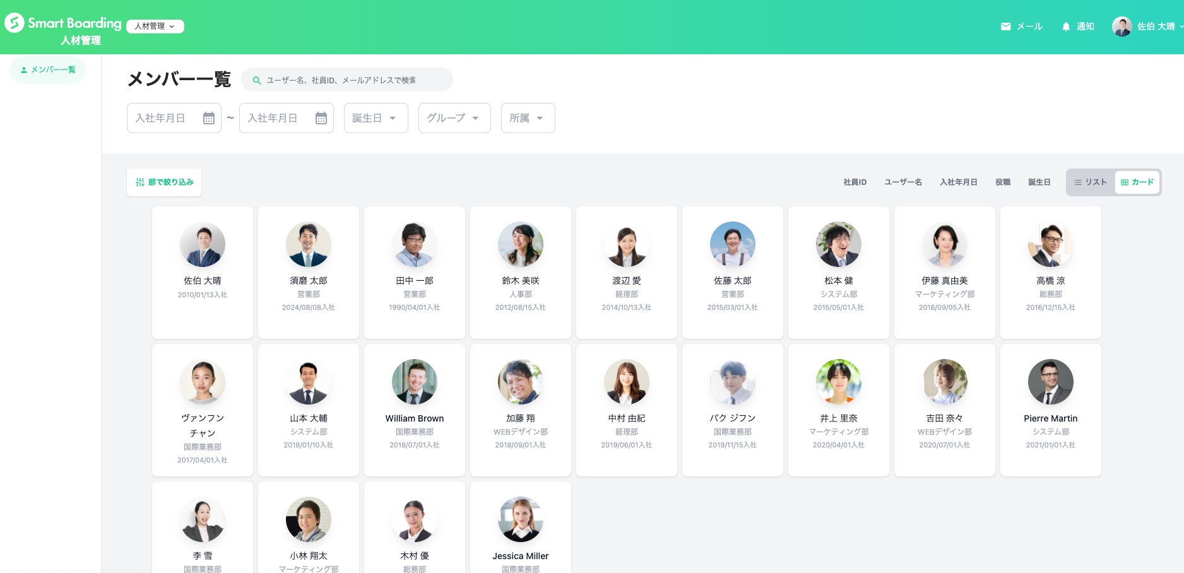This screenshot has width=1184, height=573.
Task: Sort members by ユーザー名
Action: point(903,182)
